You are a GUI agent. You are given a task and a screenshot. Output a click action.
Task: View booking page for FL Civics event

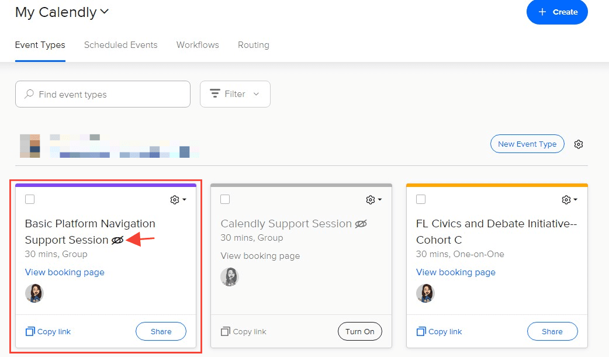455,272
